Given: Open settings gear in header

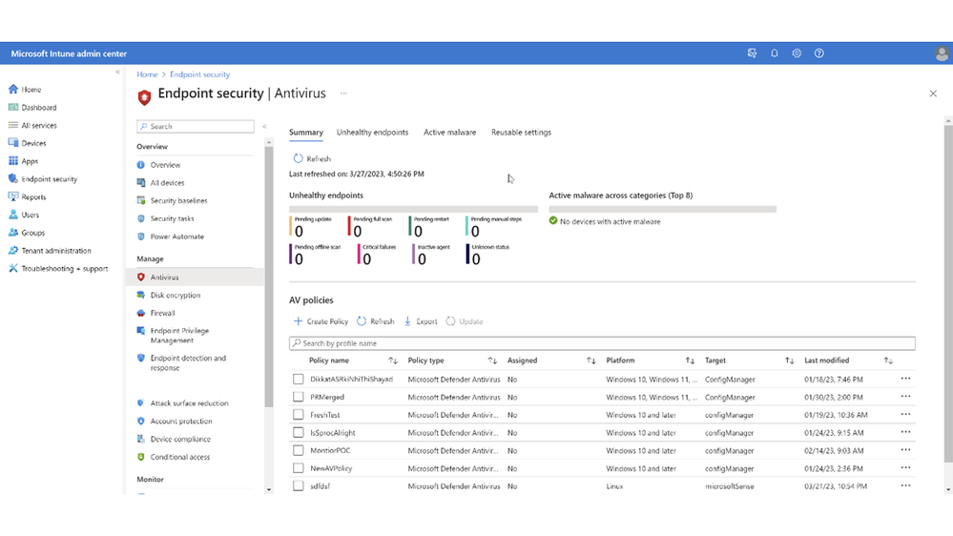Looking at the screenshot, I should pyautogui.click(x=797, y=53).
